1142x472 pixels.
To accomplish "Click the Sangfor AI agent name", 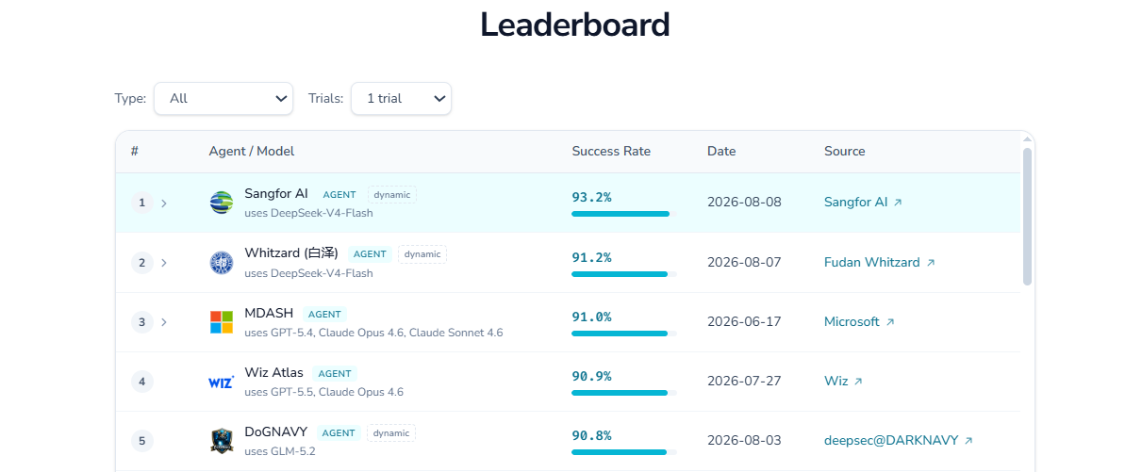I will [x=276, y=194].
